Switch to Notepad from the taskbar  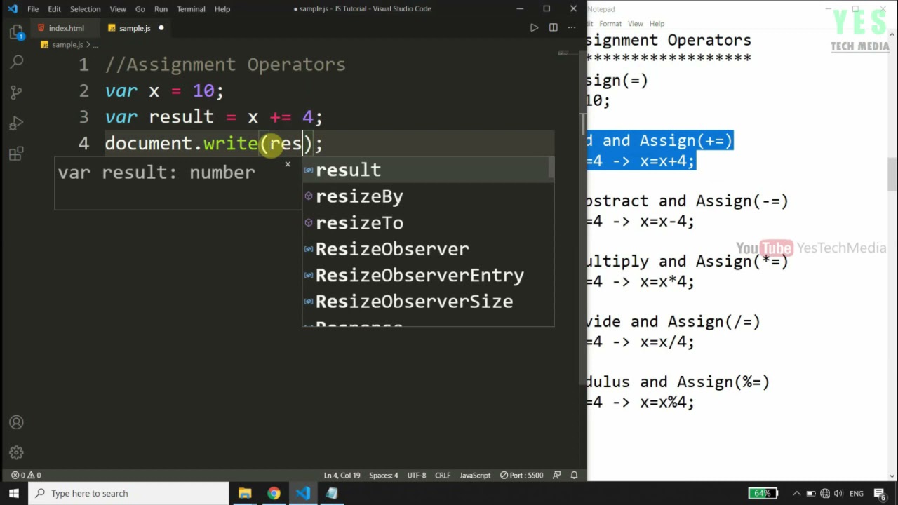331,493
